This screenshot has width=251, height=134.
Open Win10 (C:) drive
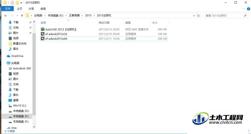click(x=20, y=105)
